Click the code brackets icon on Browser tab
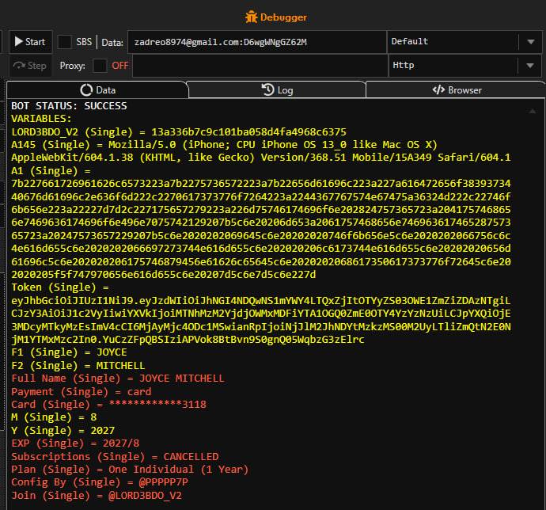546x510 pixels. coord(438,90)
